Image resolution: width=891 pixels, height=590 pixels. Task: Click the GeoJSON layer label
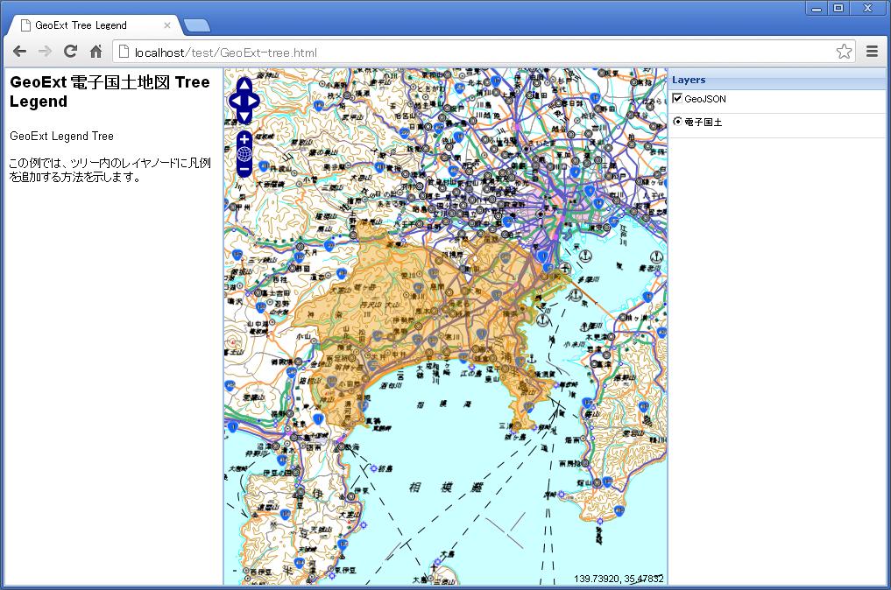coord(705,100)
